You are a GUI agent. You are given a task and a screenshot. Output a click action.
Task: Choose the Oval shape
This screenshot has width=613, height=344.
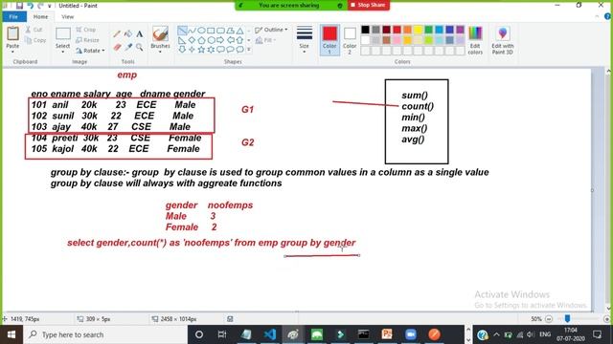tap(201, 31)
